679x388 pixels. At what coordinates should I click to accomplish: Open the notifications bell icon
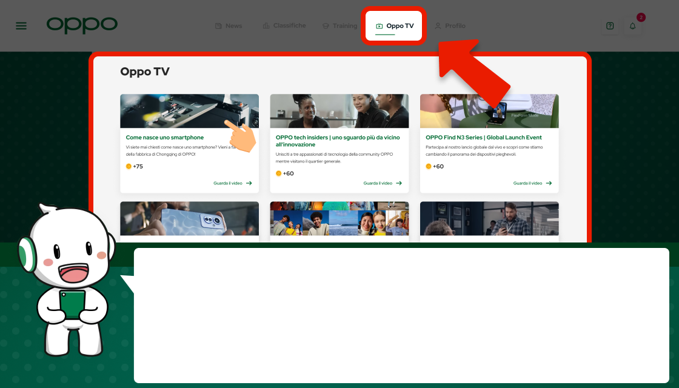click(632, 26)
